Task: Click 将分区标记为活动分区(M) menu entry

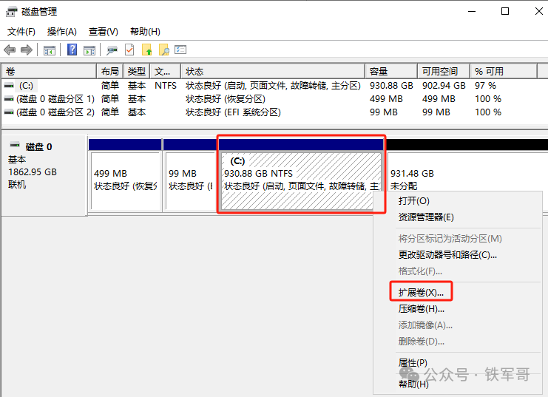Action: coord(450,239)
